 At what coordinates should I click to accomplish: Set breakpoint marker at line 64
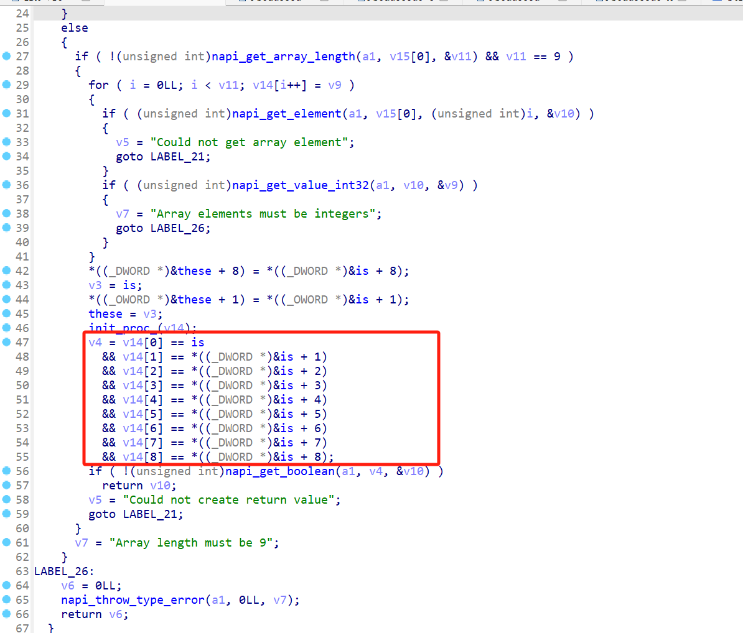pos(7,584)
